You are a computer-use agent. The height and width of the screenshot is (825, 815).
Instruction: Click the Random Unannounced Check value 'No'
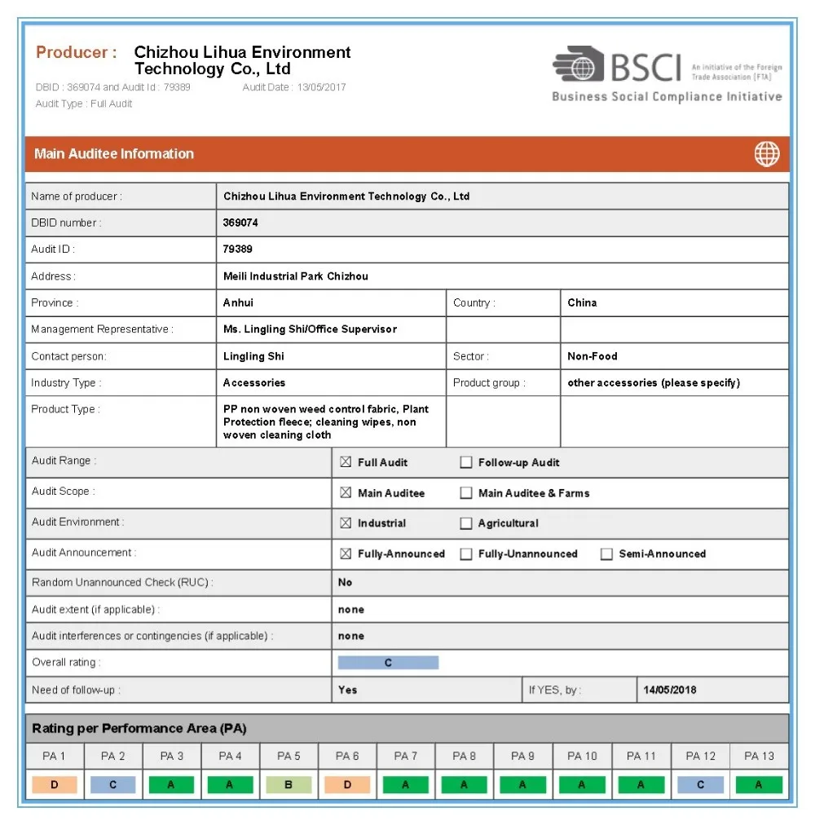(x=345, y=582)
